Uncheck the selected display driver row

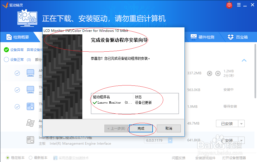click(17, 73)
